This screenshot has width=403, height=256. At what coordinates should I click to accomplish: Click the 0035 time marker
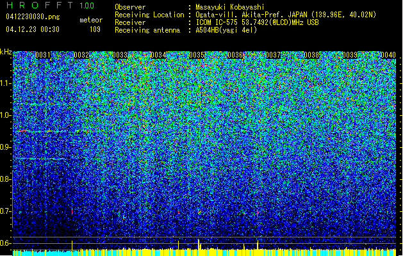click(197, 55)
